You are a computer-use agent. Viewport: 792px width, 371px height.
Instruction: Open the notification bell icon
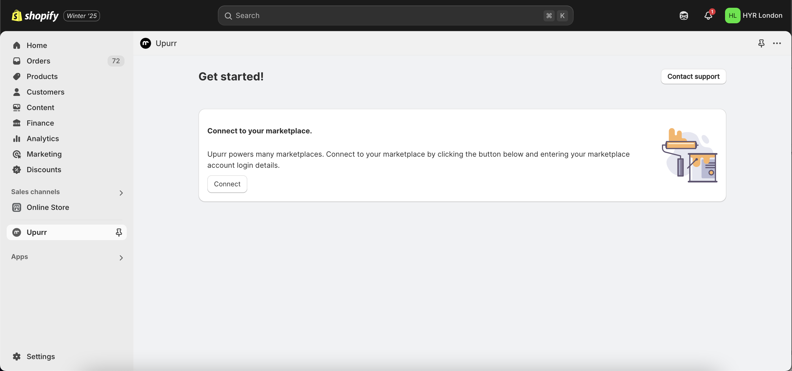[708, 15]
